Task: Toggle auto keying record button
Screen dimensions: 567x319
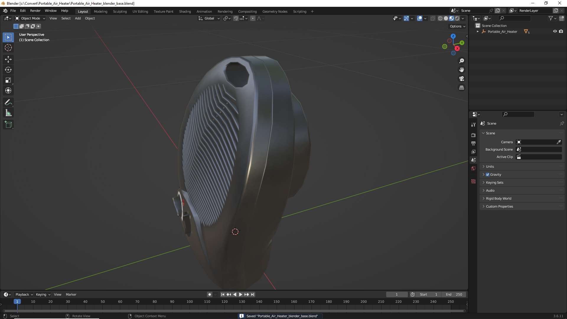Action: [209, 294]
